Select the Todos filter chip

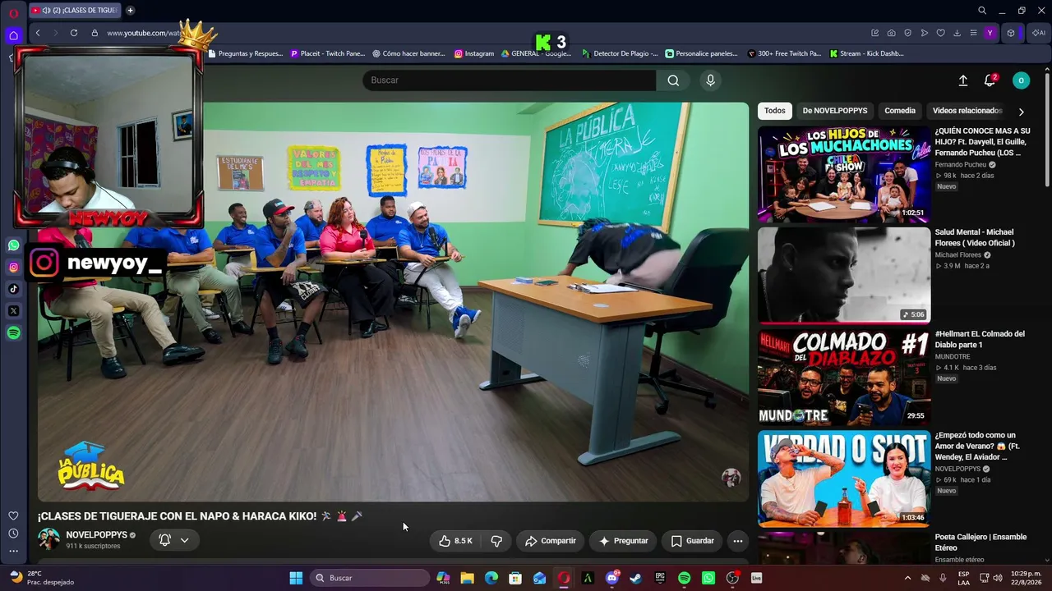(774, 111)
